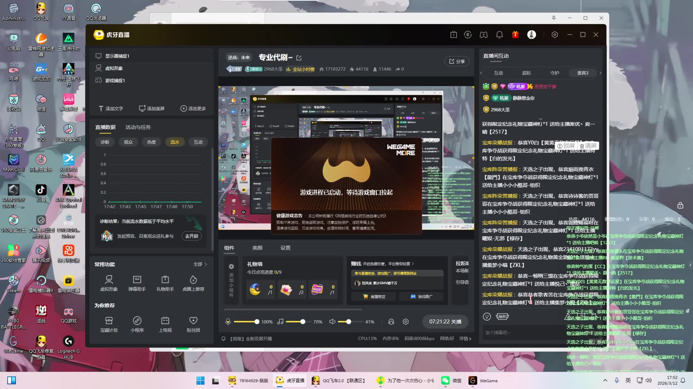693x389 pixels.
Task: Click the red gift box icon
Action: [x=515, y=35]
